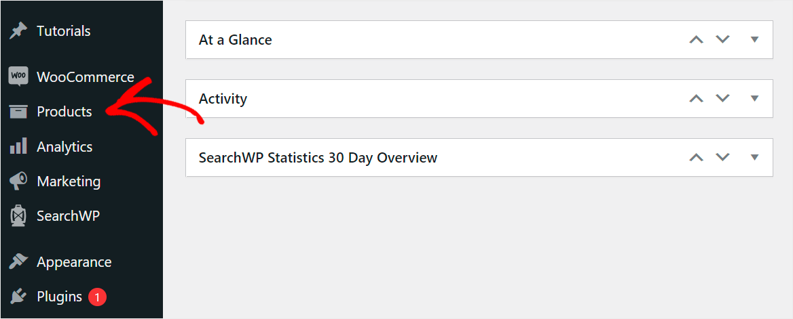This screenshot has height=319, width=793.
Task: Toggle SearchWP Statistics panel disclosure triangle
Action: [x=754, y=158]
